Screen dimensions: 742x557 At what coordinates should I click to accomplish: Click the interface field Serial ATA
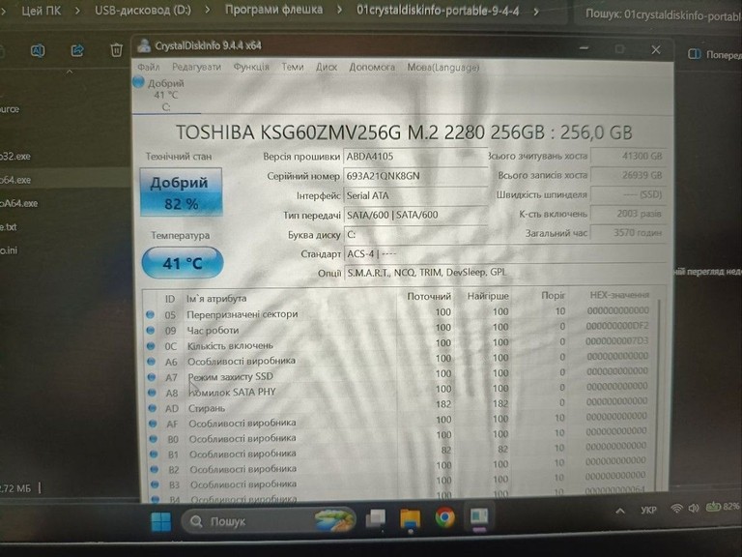pyautogui.click(x=415, y=195)
